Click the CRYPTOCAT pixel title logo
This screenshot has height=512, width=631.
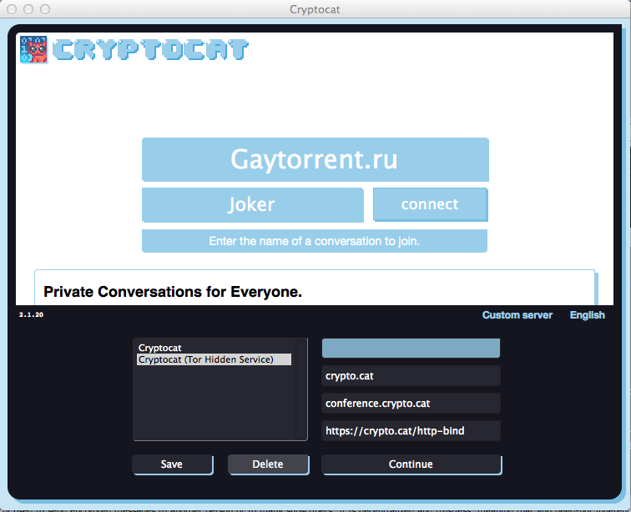(150, 49)
